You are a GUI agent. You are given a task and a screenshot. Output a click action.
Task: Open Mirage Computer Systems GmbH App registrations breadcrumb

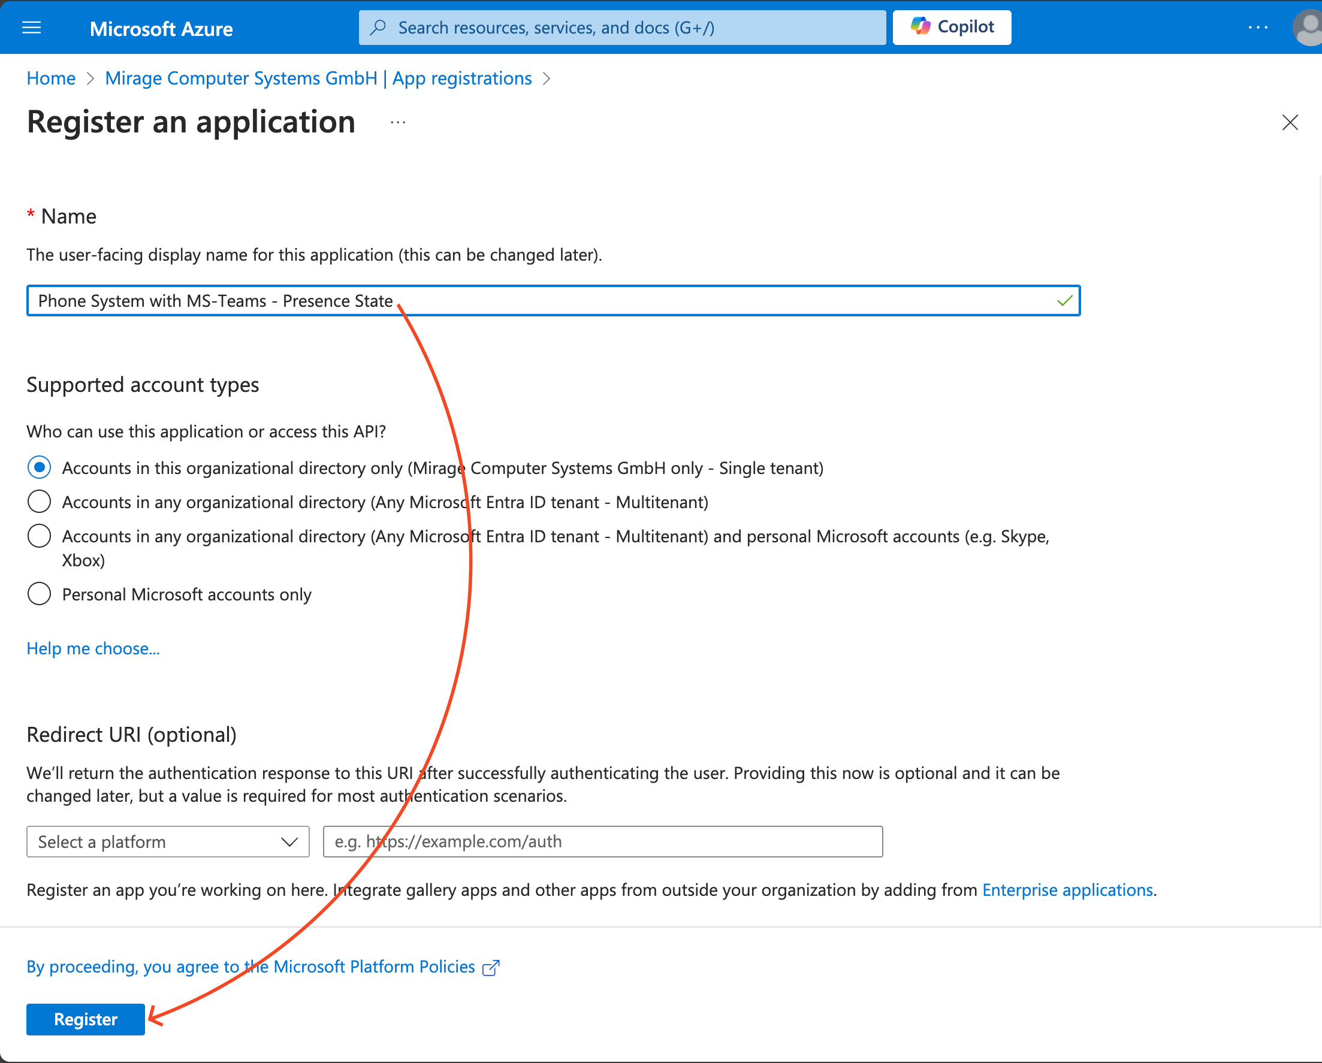click(318, 78)
